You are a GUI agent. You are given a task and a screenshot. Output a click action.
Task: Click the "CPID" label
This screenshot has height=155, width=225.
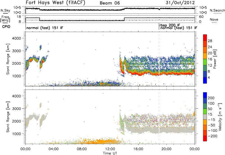pyautogui.click(x=6, y=27)
